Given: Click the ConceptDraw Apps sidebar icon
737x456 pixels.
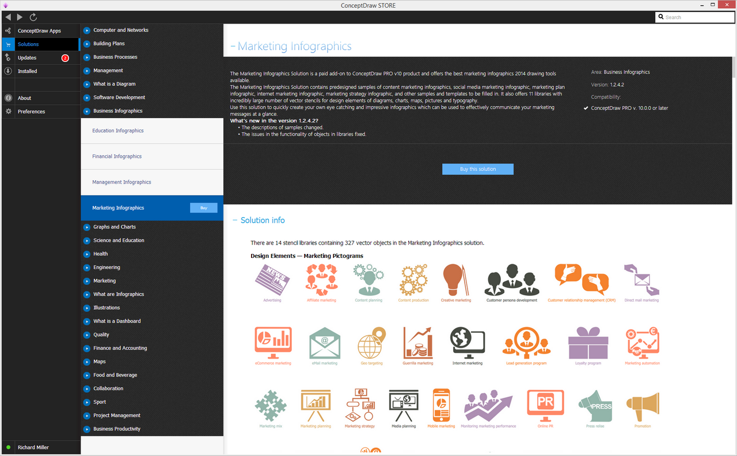Looking at the screenshot, I should pos(8,31).
